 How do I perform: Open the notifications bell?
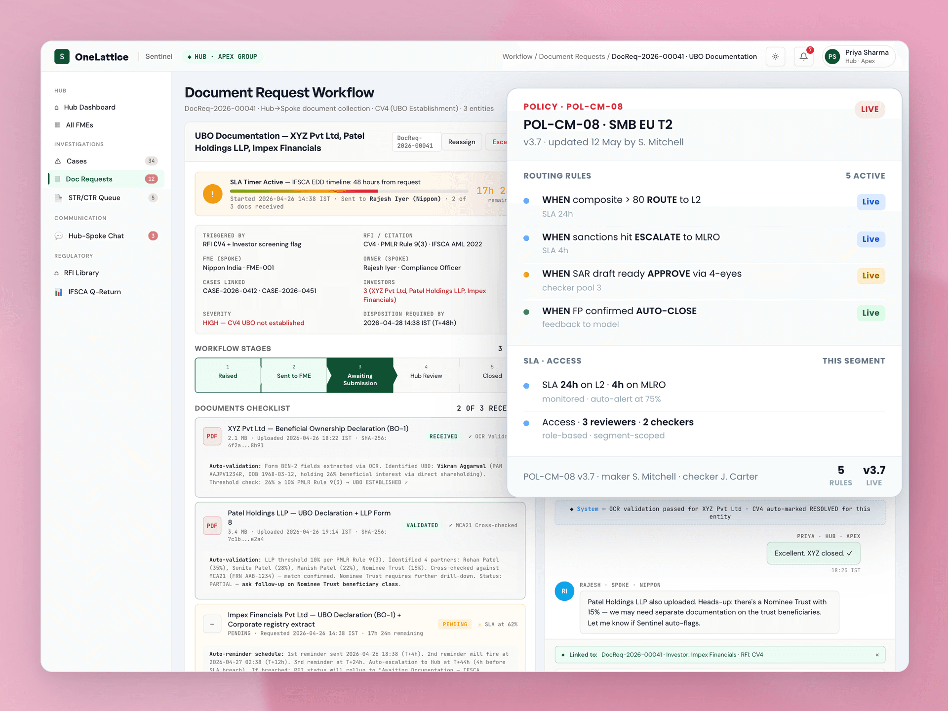tap(803, 57)
